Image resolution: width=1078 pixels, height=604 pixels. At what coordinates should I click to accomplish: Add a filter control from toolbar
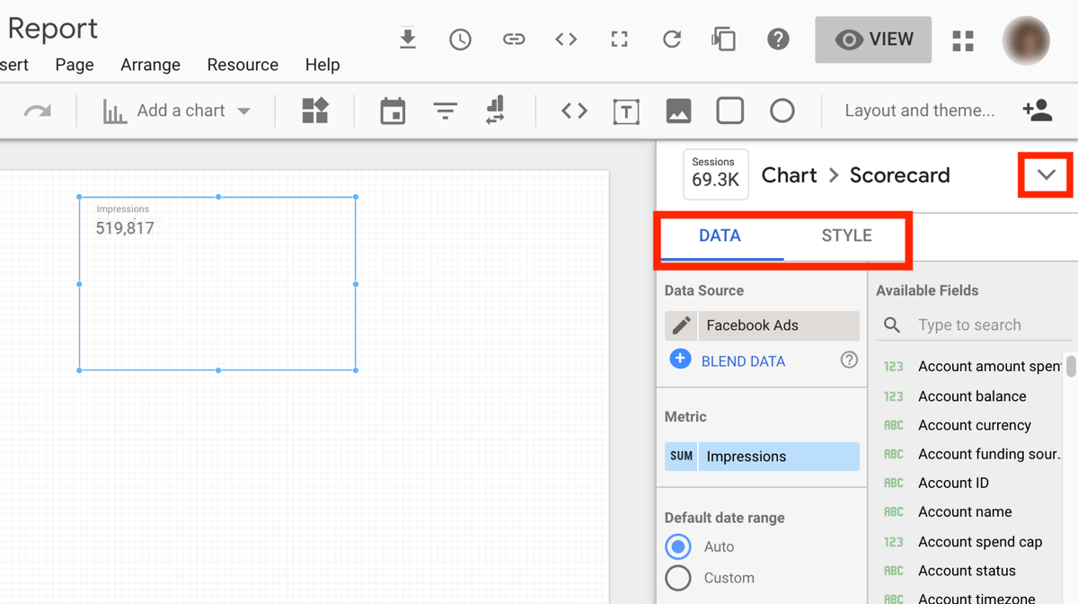coord(445,111)
